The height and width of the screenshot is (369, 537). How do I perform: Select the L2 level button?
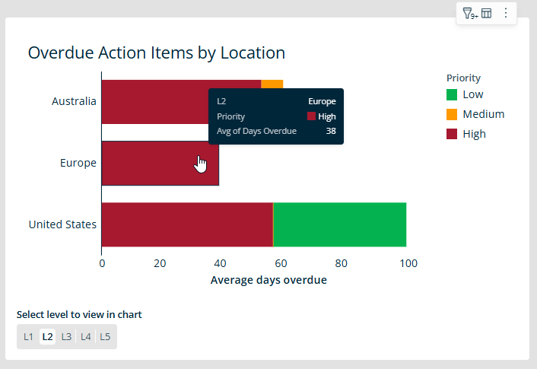[x=47, y=336]
